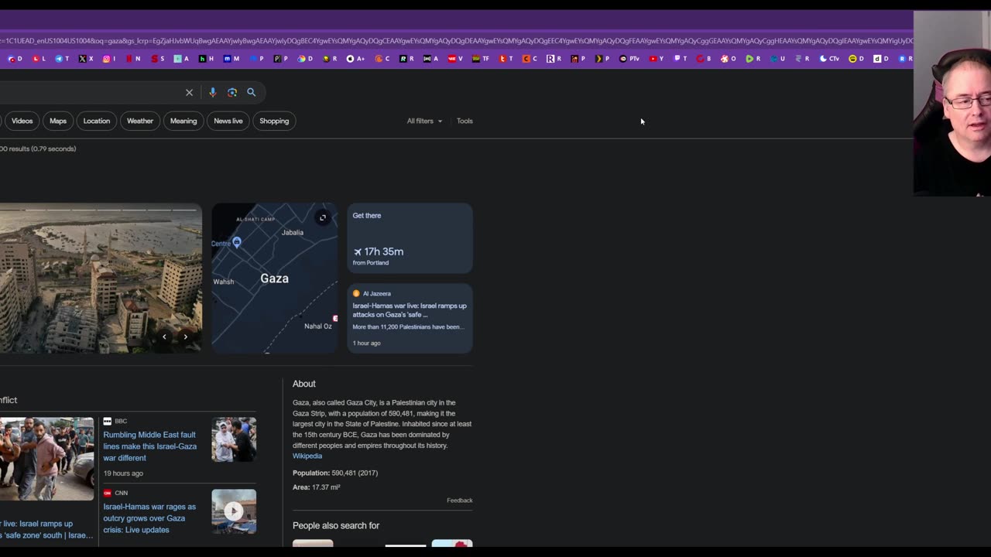Click the Gaza map thumbnail
This screenshot has width=991, height=557.
point(275,278)
